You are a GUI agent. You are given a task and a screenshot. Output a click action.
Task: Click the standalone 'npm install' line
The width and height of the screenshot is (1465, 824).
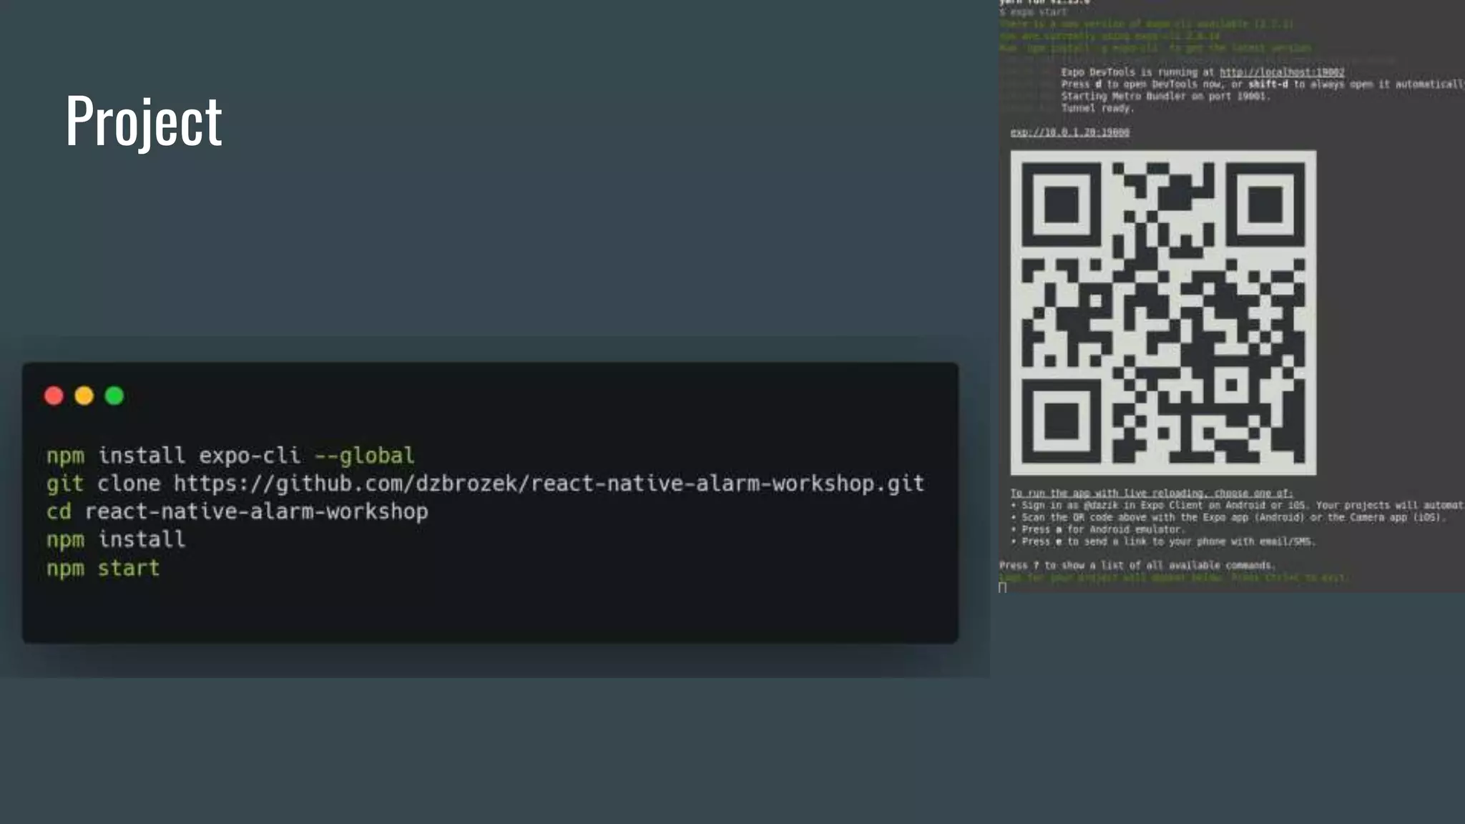click(116, 539)
